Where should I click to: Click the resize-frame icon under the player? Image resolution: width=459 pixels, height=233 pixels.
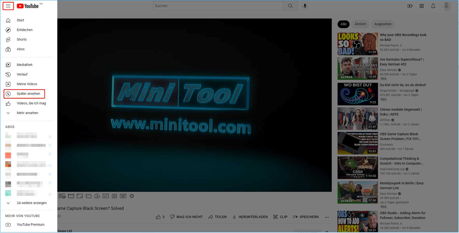click(x=80, y=196)
